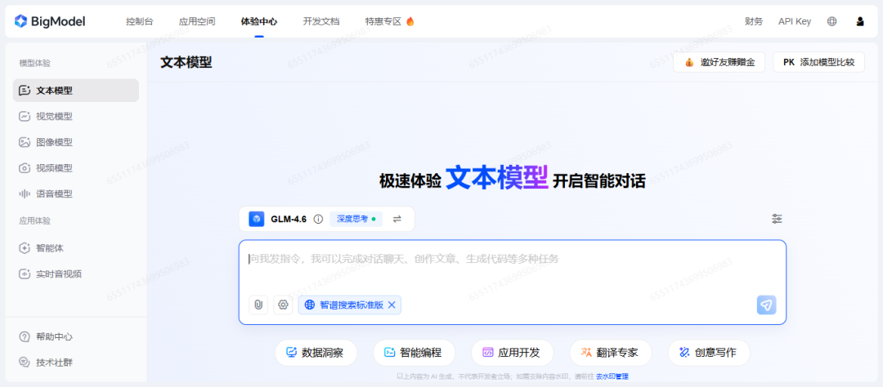Select 语音模型 in the sidebar
Screen dimensions: 883x387
coord(76,194)
